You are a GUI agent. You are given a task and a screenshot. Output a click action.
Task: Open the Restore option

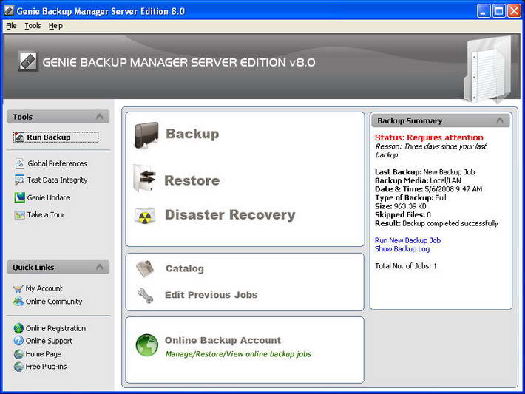[192, 181]
